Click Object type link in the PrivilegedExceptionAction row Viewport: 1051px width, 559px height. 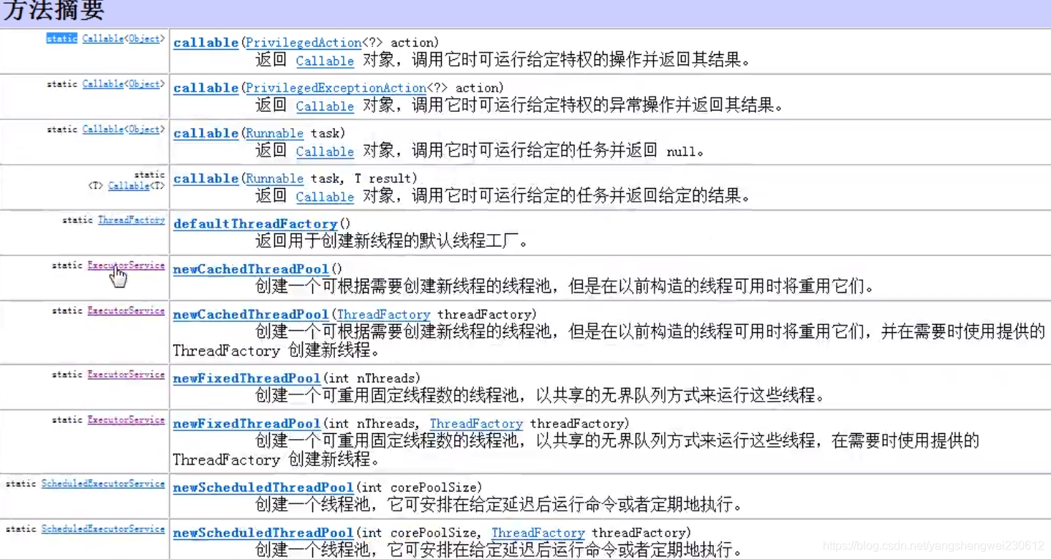coord(144,83)
